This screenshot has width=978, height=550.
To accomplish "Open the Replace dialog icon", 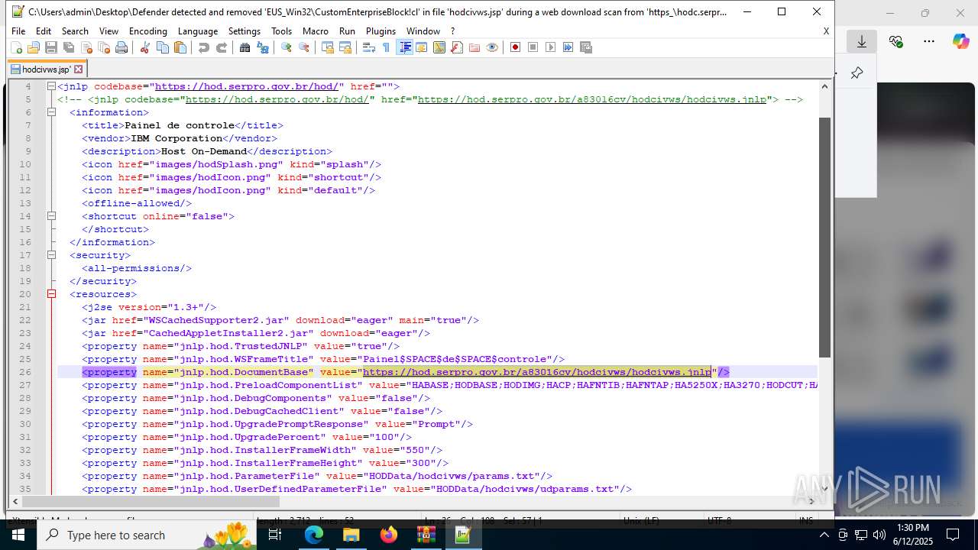I will tap(262, 47).
